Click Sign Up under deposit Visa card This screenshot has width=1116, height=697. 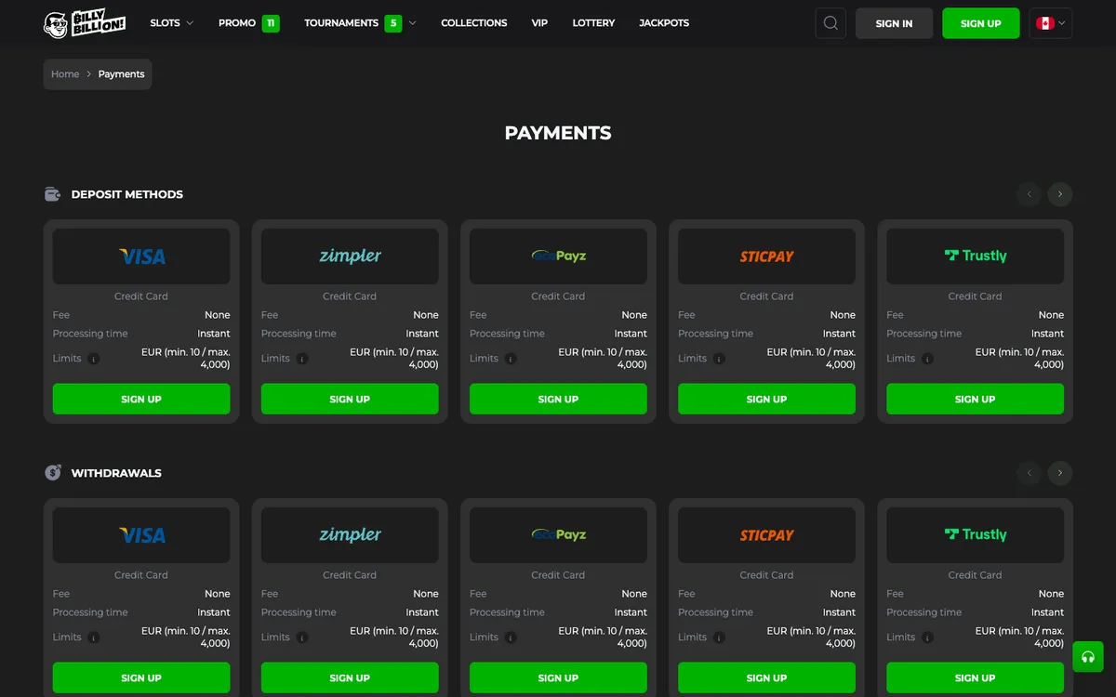click(141, 399)
